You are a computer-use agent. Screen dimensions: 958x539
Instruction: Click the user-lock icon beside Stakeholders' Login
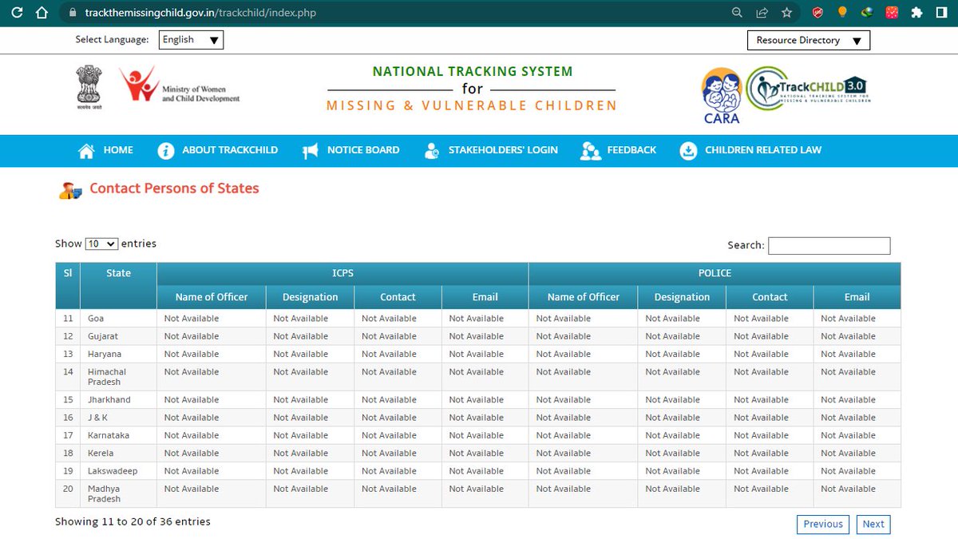point(432,151)
